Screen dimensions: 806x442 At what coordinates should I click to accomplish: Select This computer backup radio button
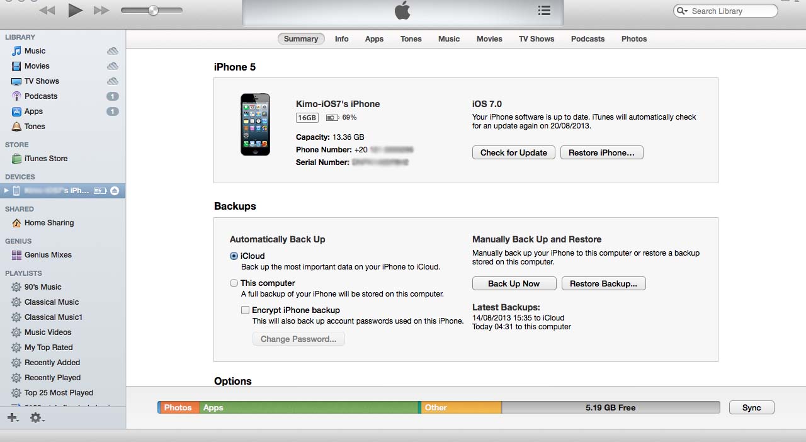pos(234,283)
